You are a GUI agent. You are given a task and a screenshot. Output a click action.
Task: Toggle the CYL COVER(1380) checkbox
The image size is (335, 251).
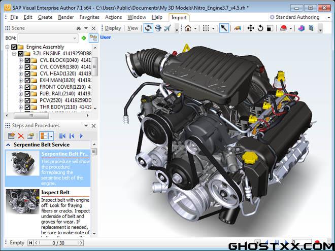[27, 67]
